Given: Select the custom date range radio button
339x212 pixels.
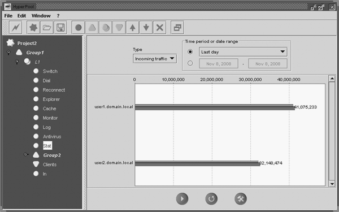Looking at the screenshot, I should pyautogui.click(x=190, y=63).
